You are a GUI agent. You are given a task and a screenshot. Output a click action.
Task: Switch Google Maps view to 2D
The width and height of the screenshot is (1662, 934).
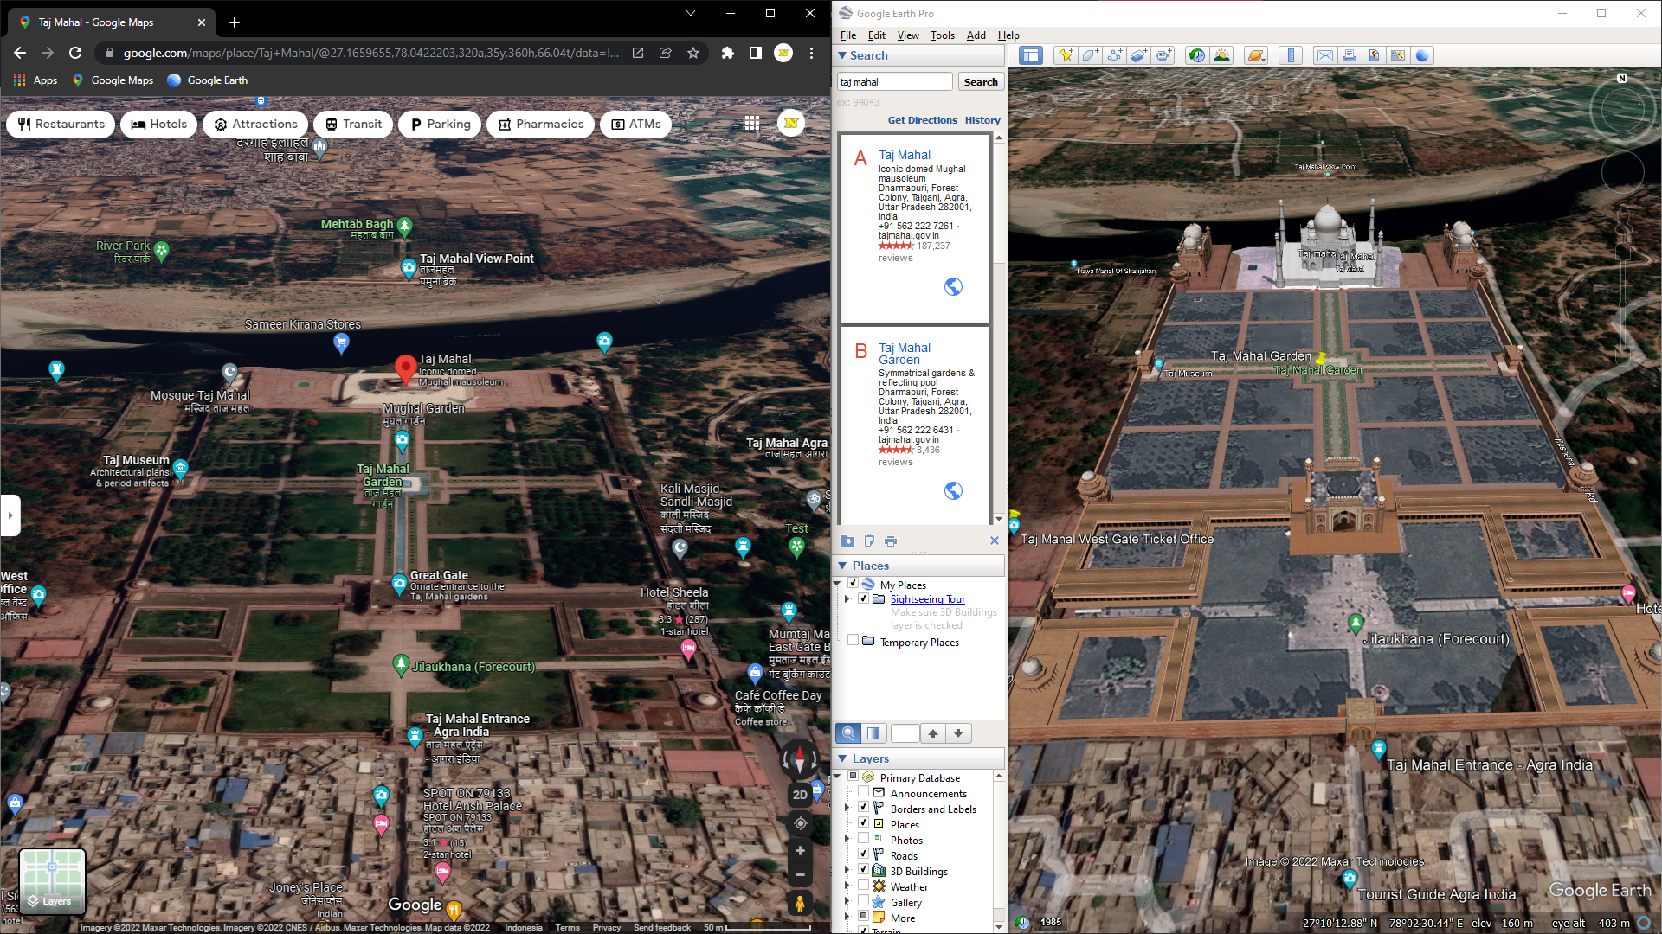(x=800, y=795)
